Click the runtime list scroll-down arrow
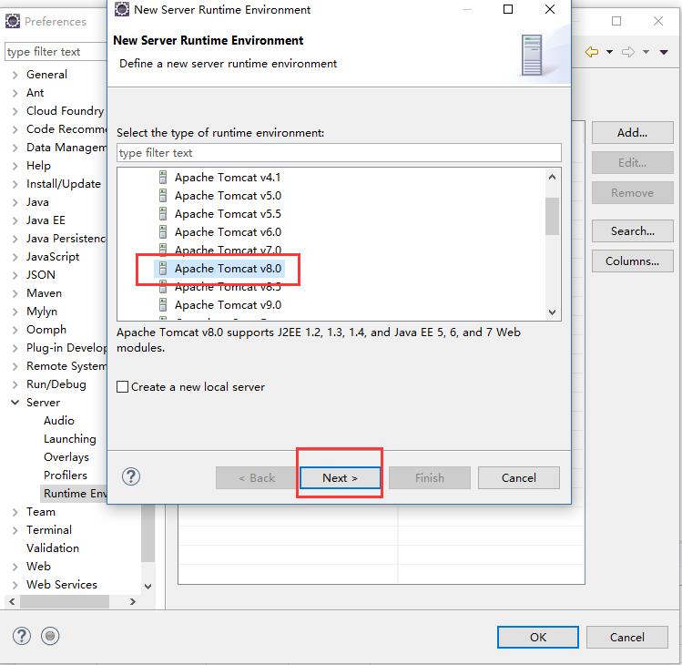Viewport: 682px width, 665px height. coord(552,312)
